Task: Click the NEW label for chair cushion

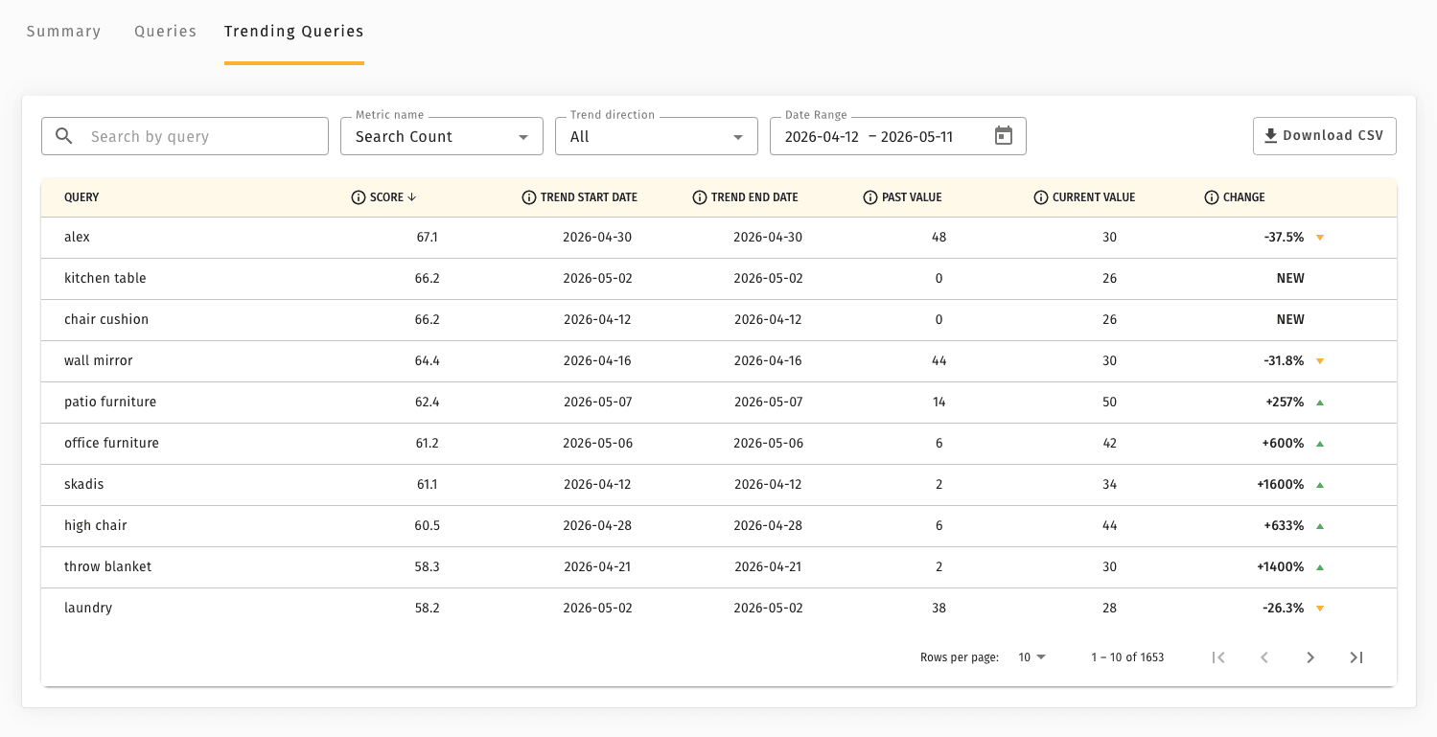Action: pos(1290,319)
